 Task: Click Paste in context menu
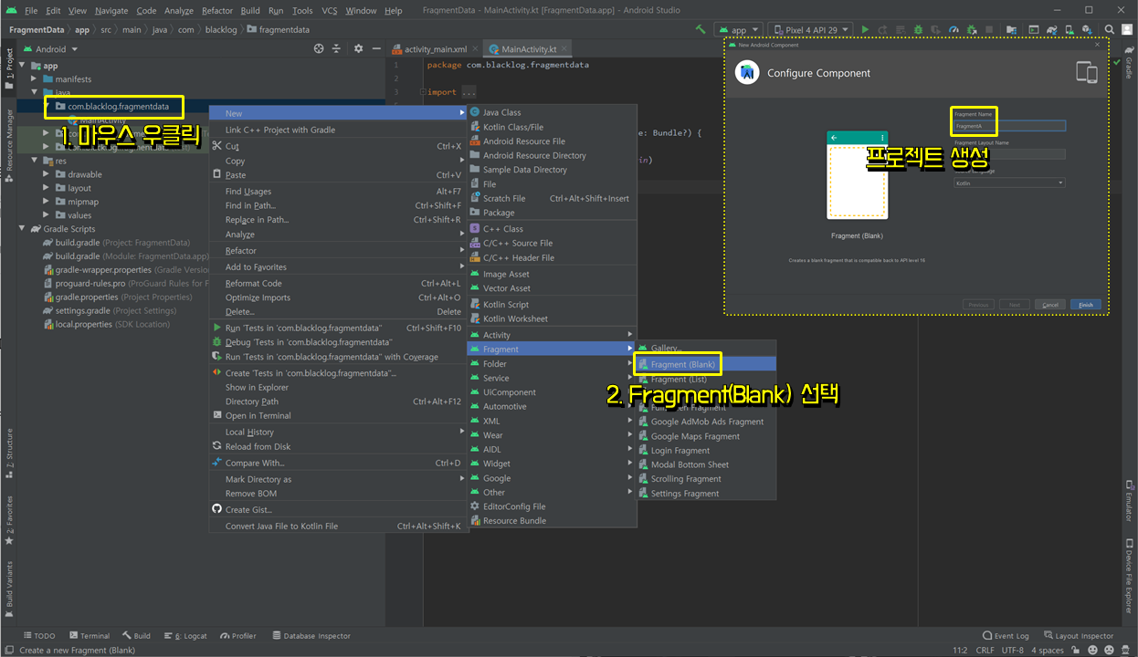pyautogui.click(x=338, y=175)
